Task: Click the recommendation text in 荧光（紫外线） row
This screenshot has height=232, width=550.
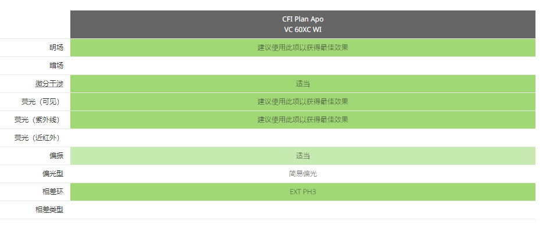Action: coord(303,120)
